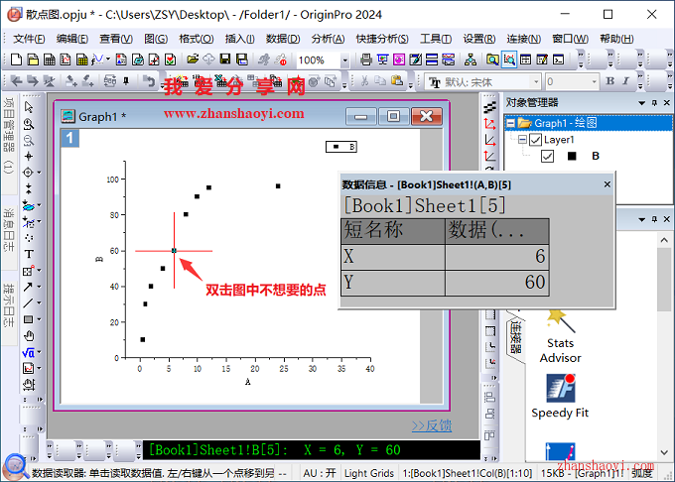Select the Line drawing tool
The height and width of the screenshot is (482, 675).
(29, 303)
